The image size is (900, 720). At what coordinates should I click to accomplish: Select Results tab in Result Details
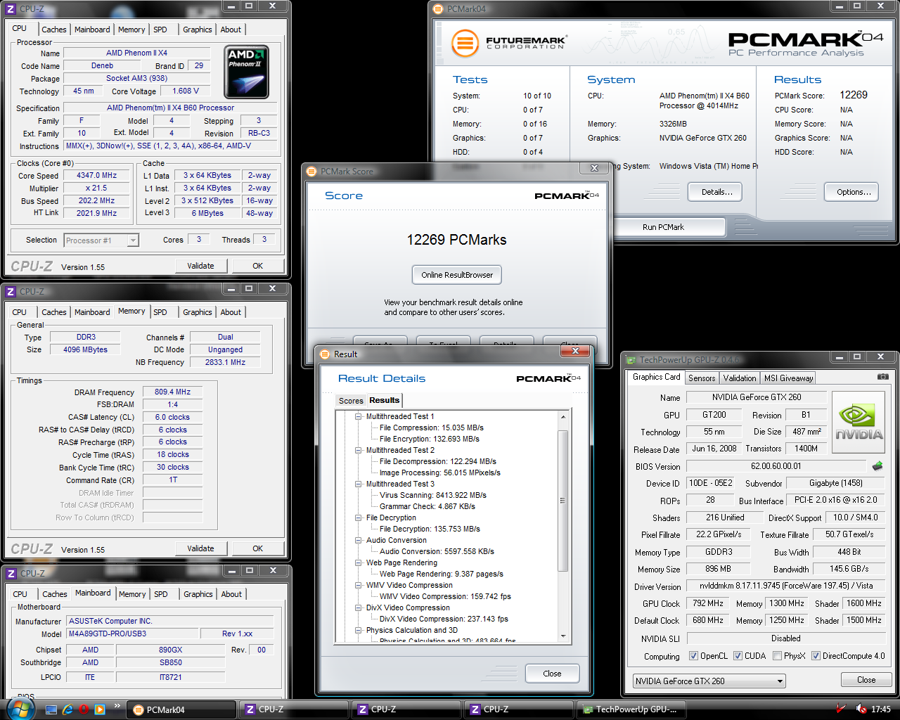click(384, 400)
